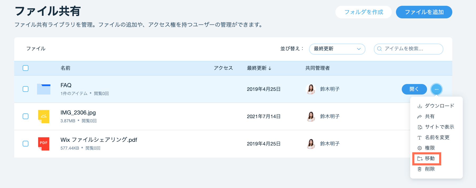Viewport: 476px width, 188px height.
Task: Select 名前を変更 in the context menu
Action: pyautogui.click(x=437, y=137)
